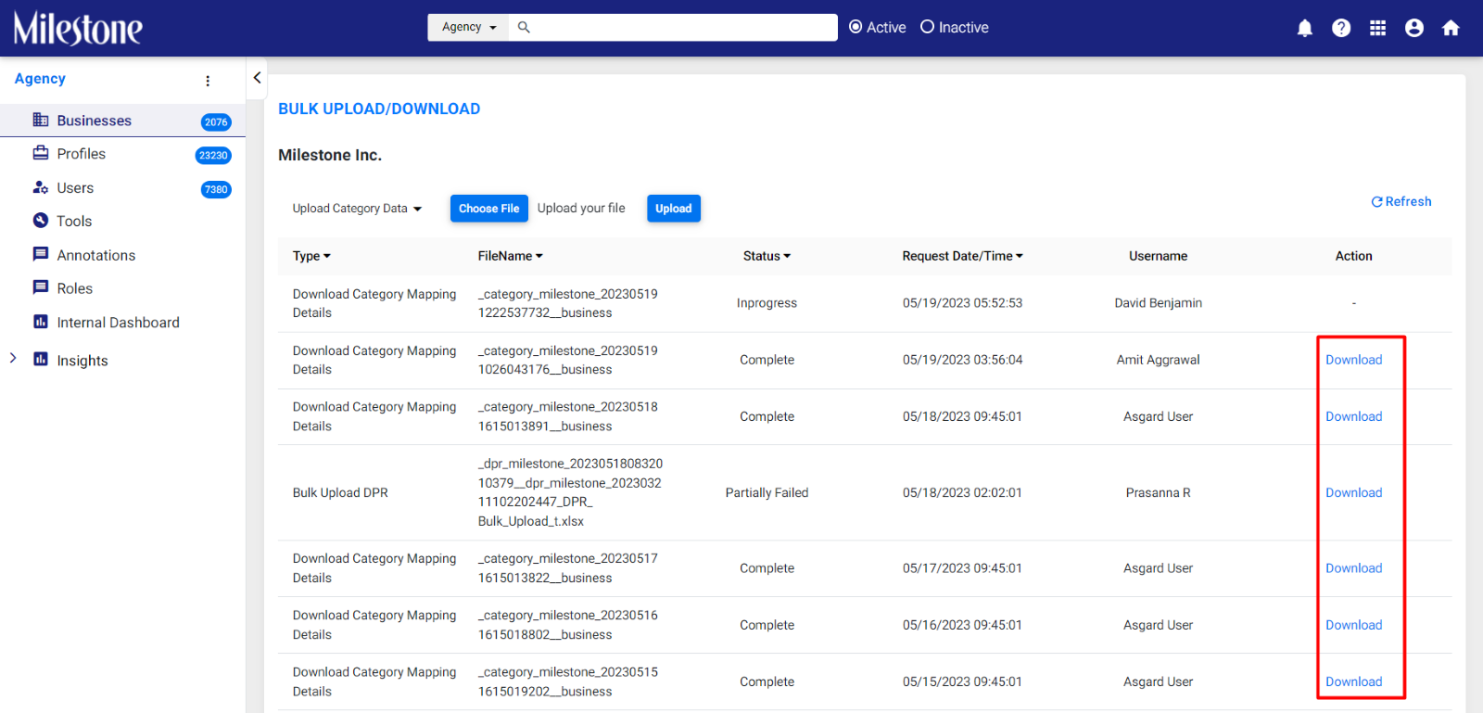Open the Agency search scope dropdown

[469, 27]
